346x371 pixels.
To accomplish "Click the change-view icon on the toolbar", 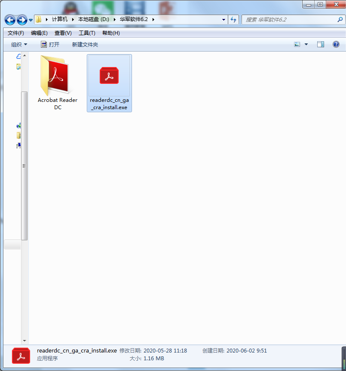I will pos(297,44).
